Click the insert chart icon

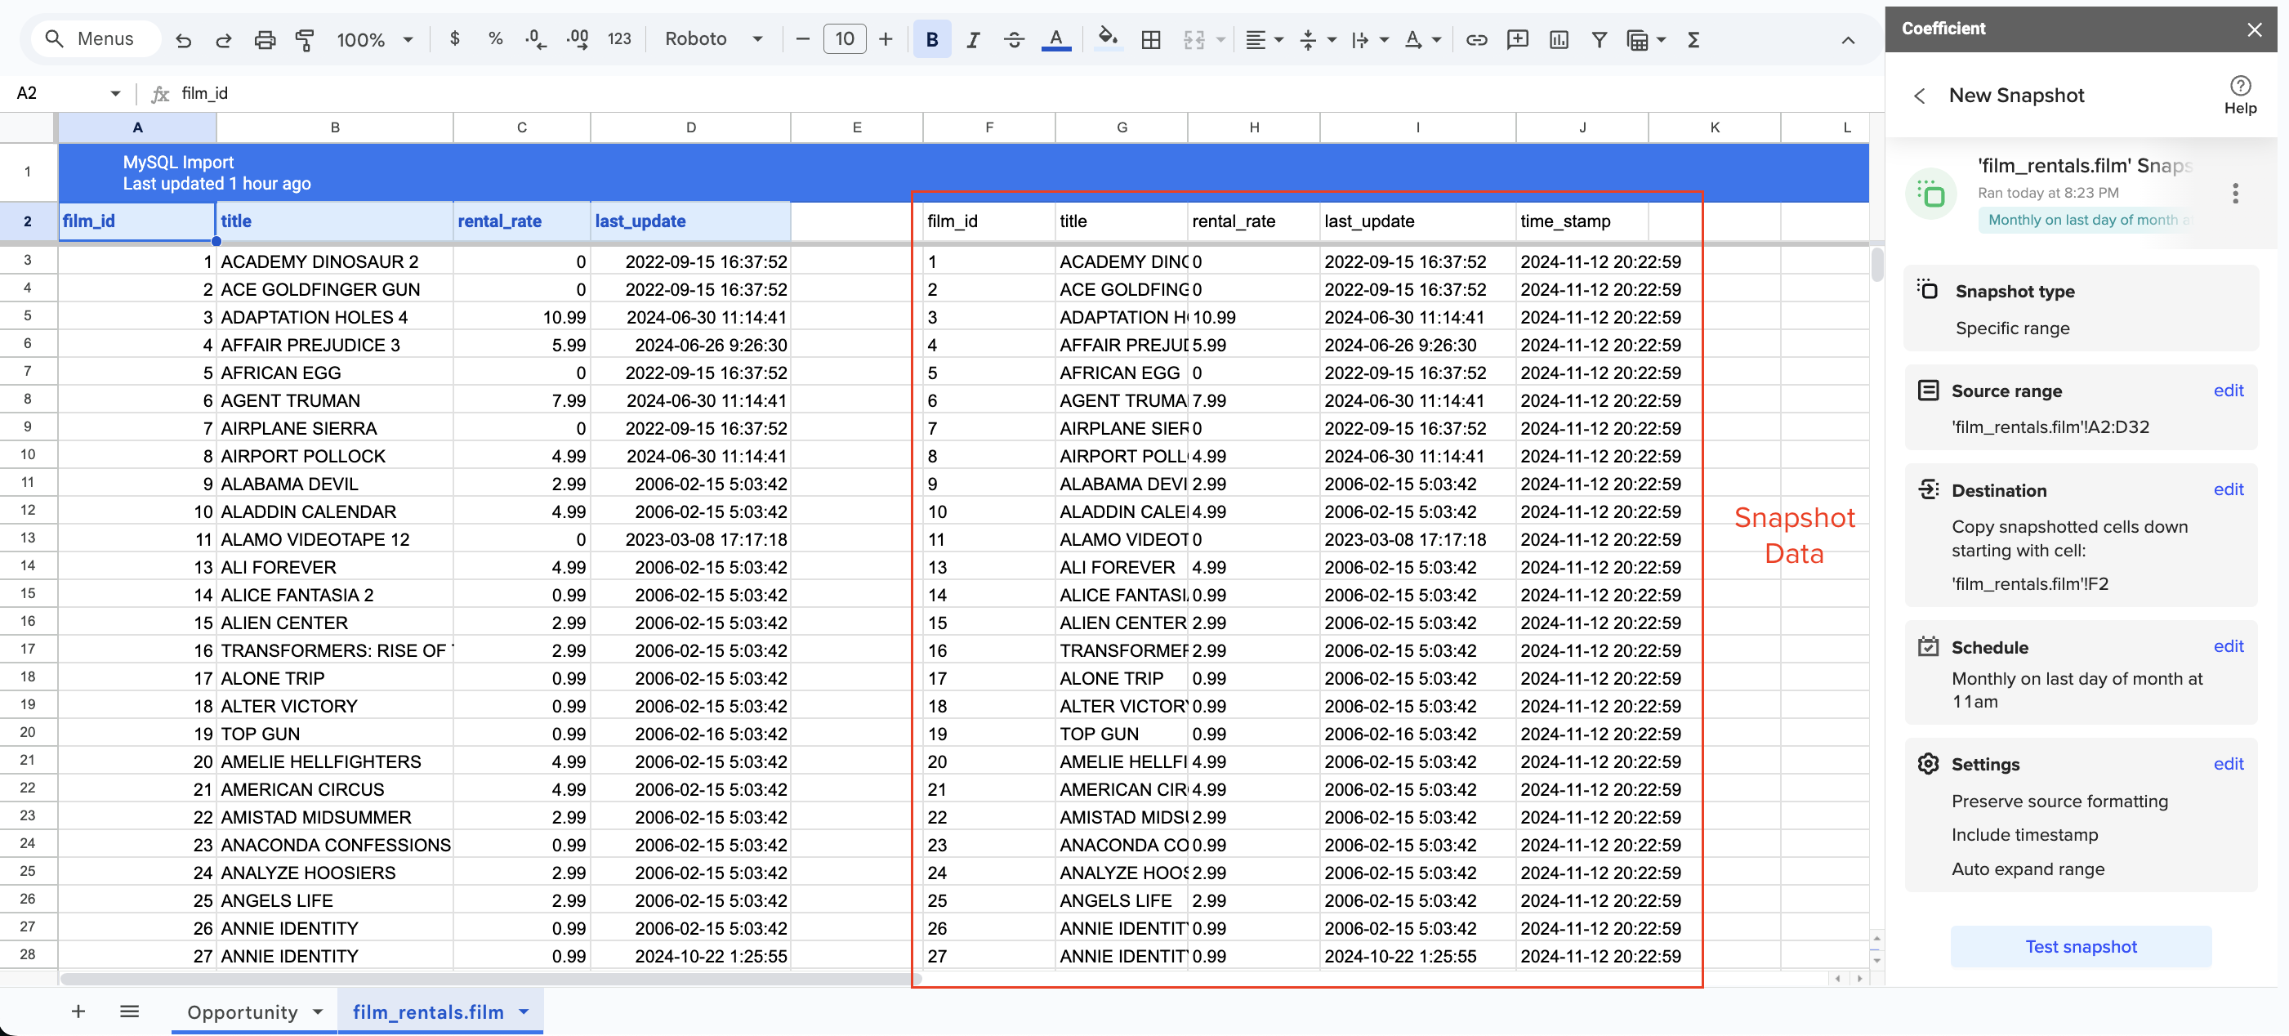click(1558, 39)
